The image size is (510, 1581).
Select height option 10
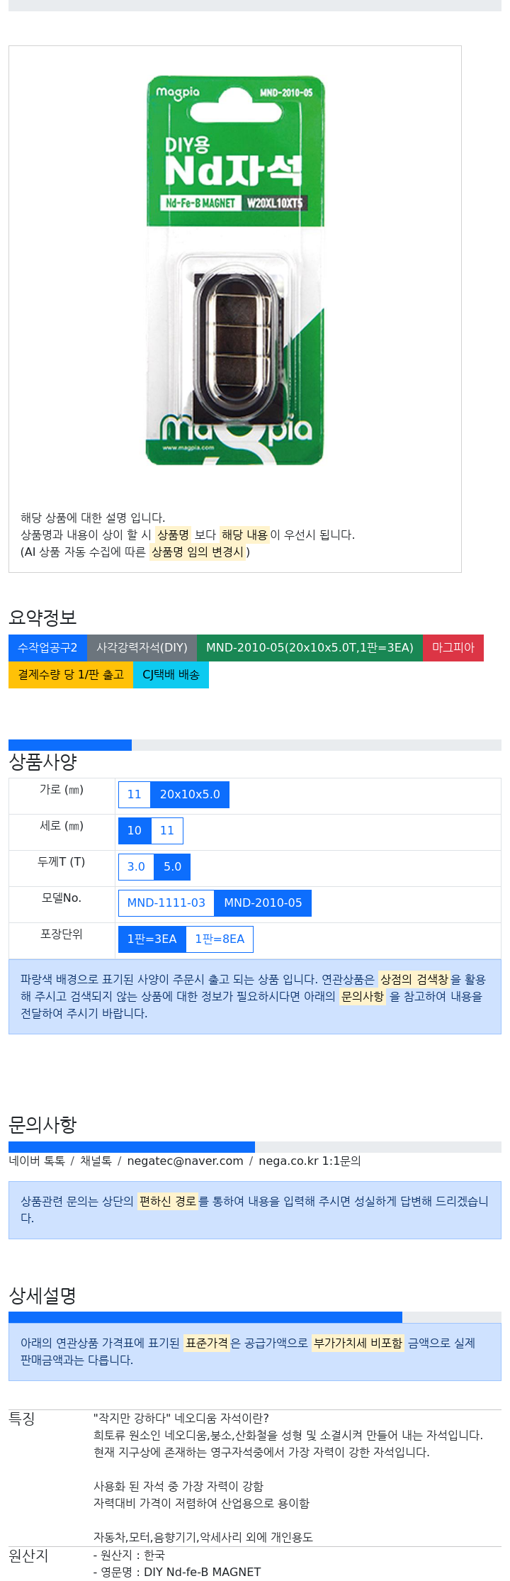[135, 831]
